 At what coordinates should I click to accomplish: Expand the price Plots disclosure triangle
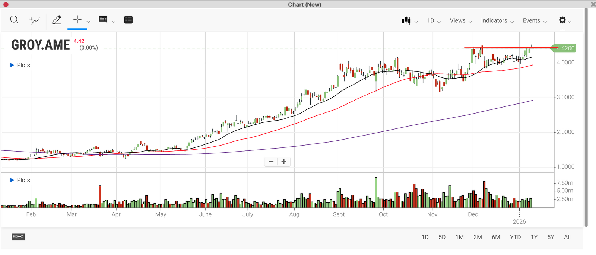coord(12,65)
